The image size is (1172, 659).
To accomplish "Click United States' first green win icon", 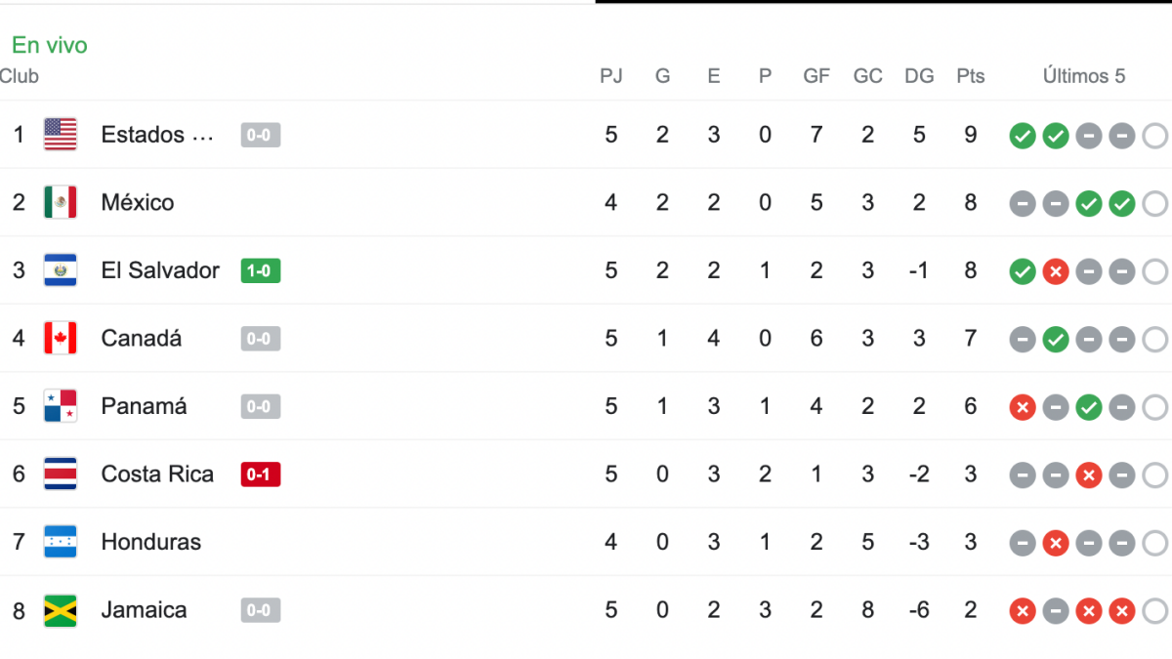I will coord(1023,136).
